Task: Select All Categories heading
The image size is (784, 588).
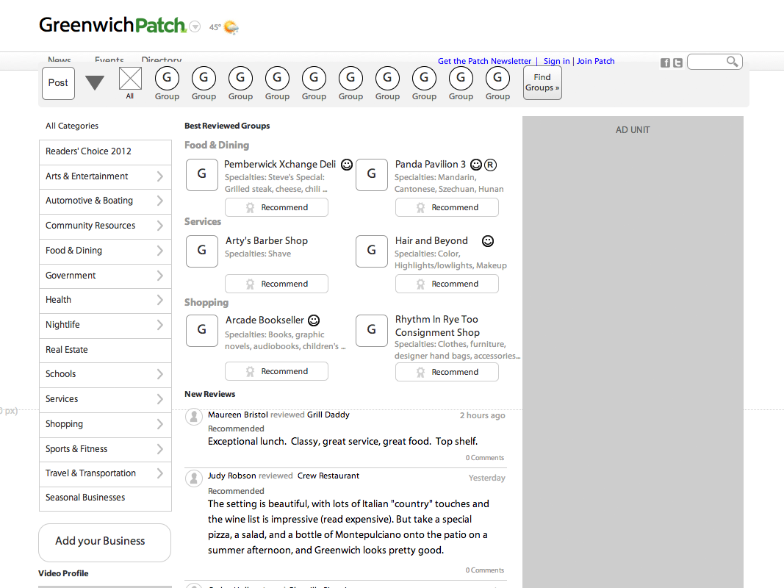Action: click(72, 126)
